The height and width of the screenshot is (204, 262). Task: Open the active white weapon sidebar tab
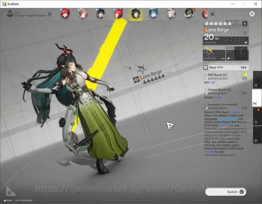click(257, 98)
